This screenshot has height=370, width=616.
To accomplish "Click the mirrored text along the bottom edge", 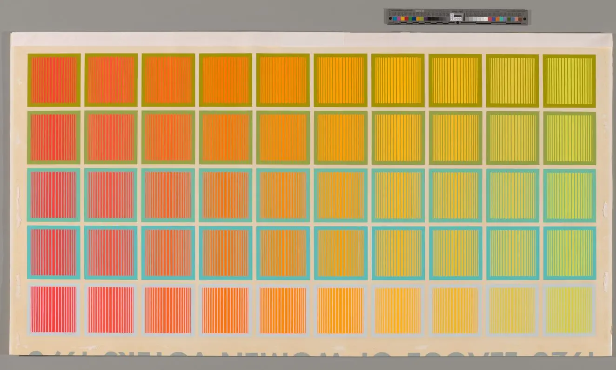I will pos(307,359).
